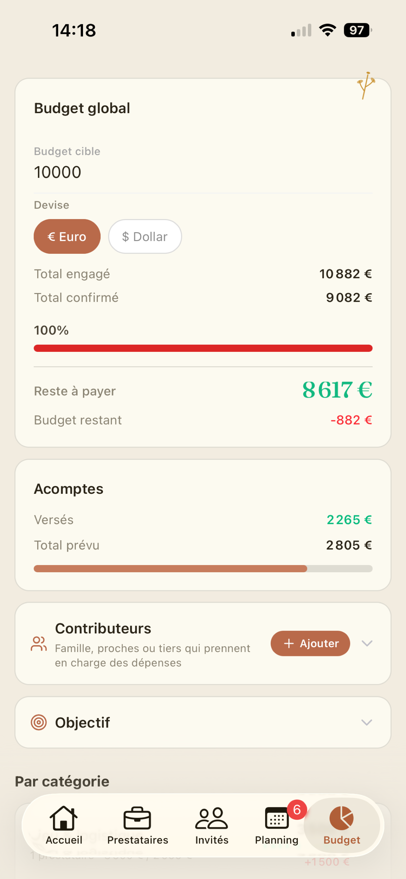Tap the Contributeurs people icon

pos(39,644)
